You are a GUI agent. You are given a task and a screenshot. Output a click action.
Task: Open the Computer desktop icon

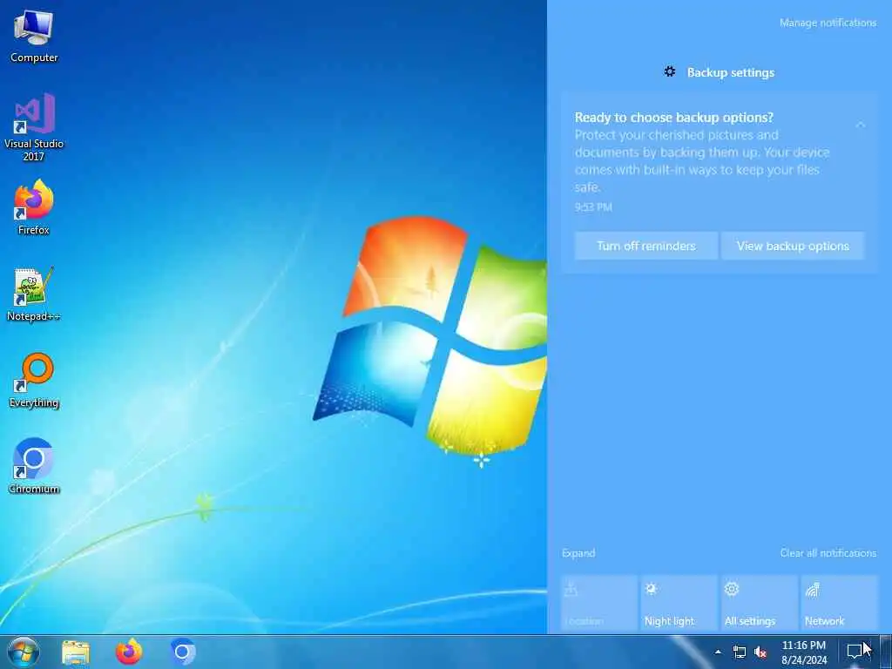pos(34,36)
